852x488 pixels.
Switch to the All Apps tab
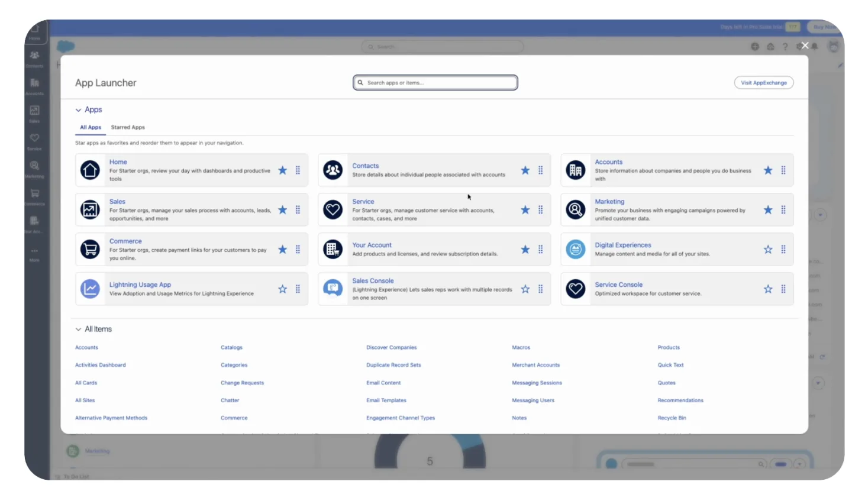click(91, 127)
